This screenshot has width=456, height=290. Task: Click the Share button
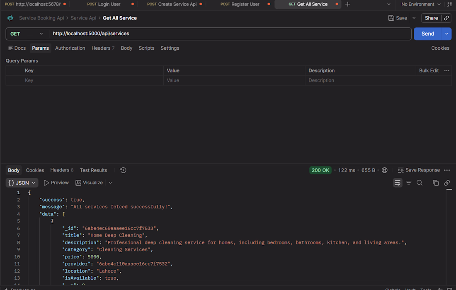tap(431, 18)
